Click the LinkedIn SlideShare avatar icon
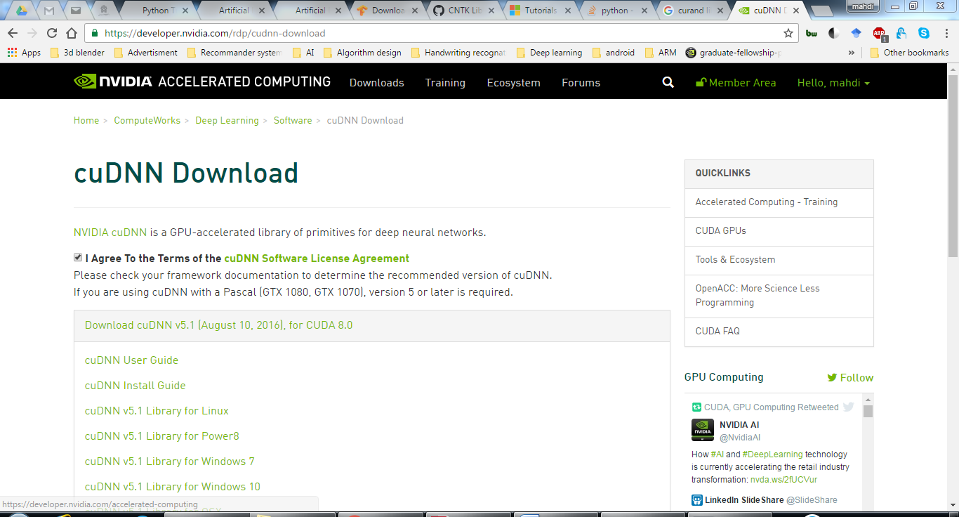 697,500
